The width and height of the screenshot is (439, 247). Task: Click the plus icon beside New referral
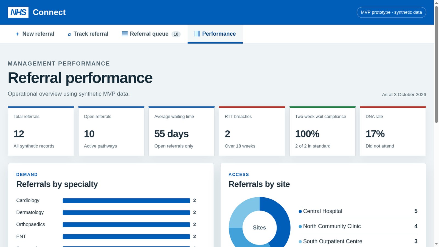coord(17,34)
